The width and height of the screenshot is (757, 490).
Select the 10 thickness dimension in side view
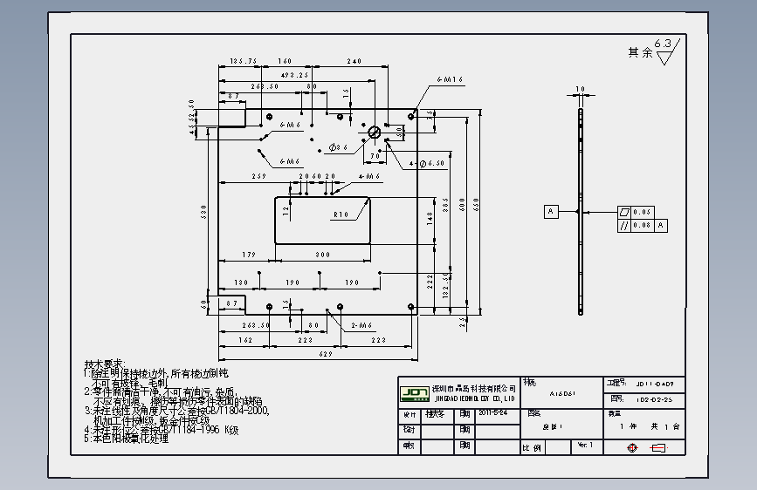pyautogui.click(x=581, y=89)
